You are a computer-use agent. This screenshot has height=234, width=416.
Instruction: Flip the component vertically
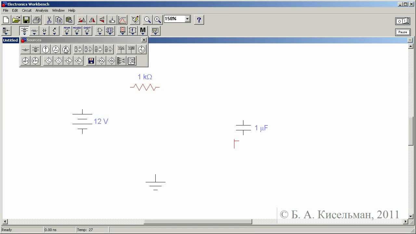102,20
